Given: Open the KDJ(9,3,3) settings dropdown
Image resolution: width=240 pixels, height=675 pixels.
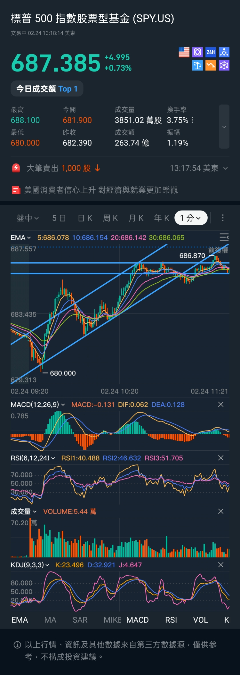Looking at the screenshot, I should [x=30, y=565].
